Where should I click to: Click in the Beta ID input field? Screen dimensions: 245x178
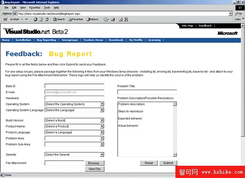coord(74,86)
